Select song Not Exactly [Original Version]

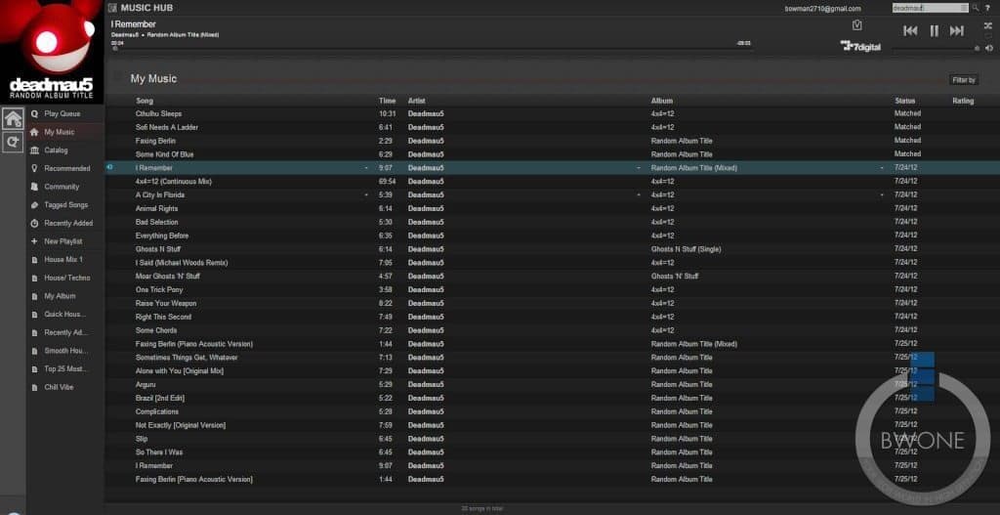[x=181, y=425]
